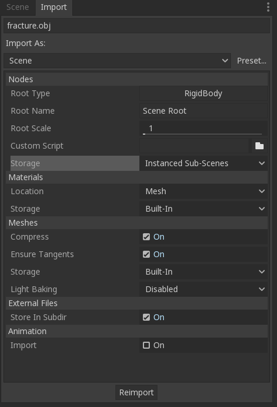Click the Root Scale label
277x407 pixels.
click(31, 128)
